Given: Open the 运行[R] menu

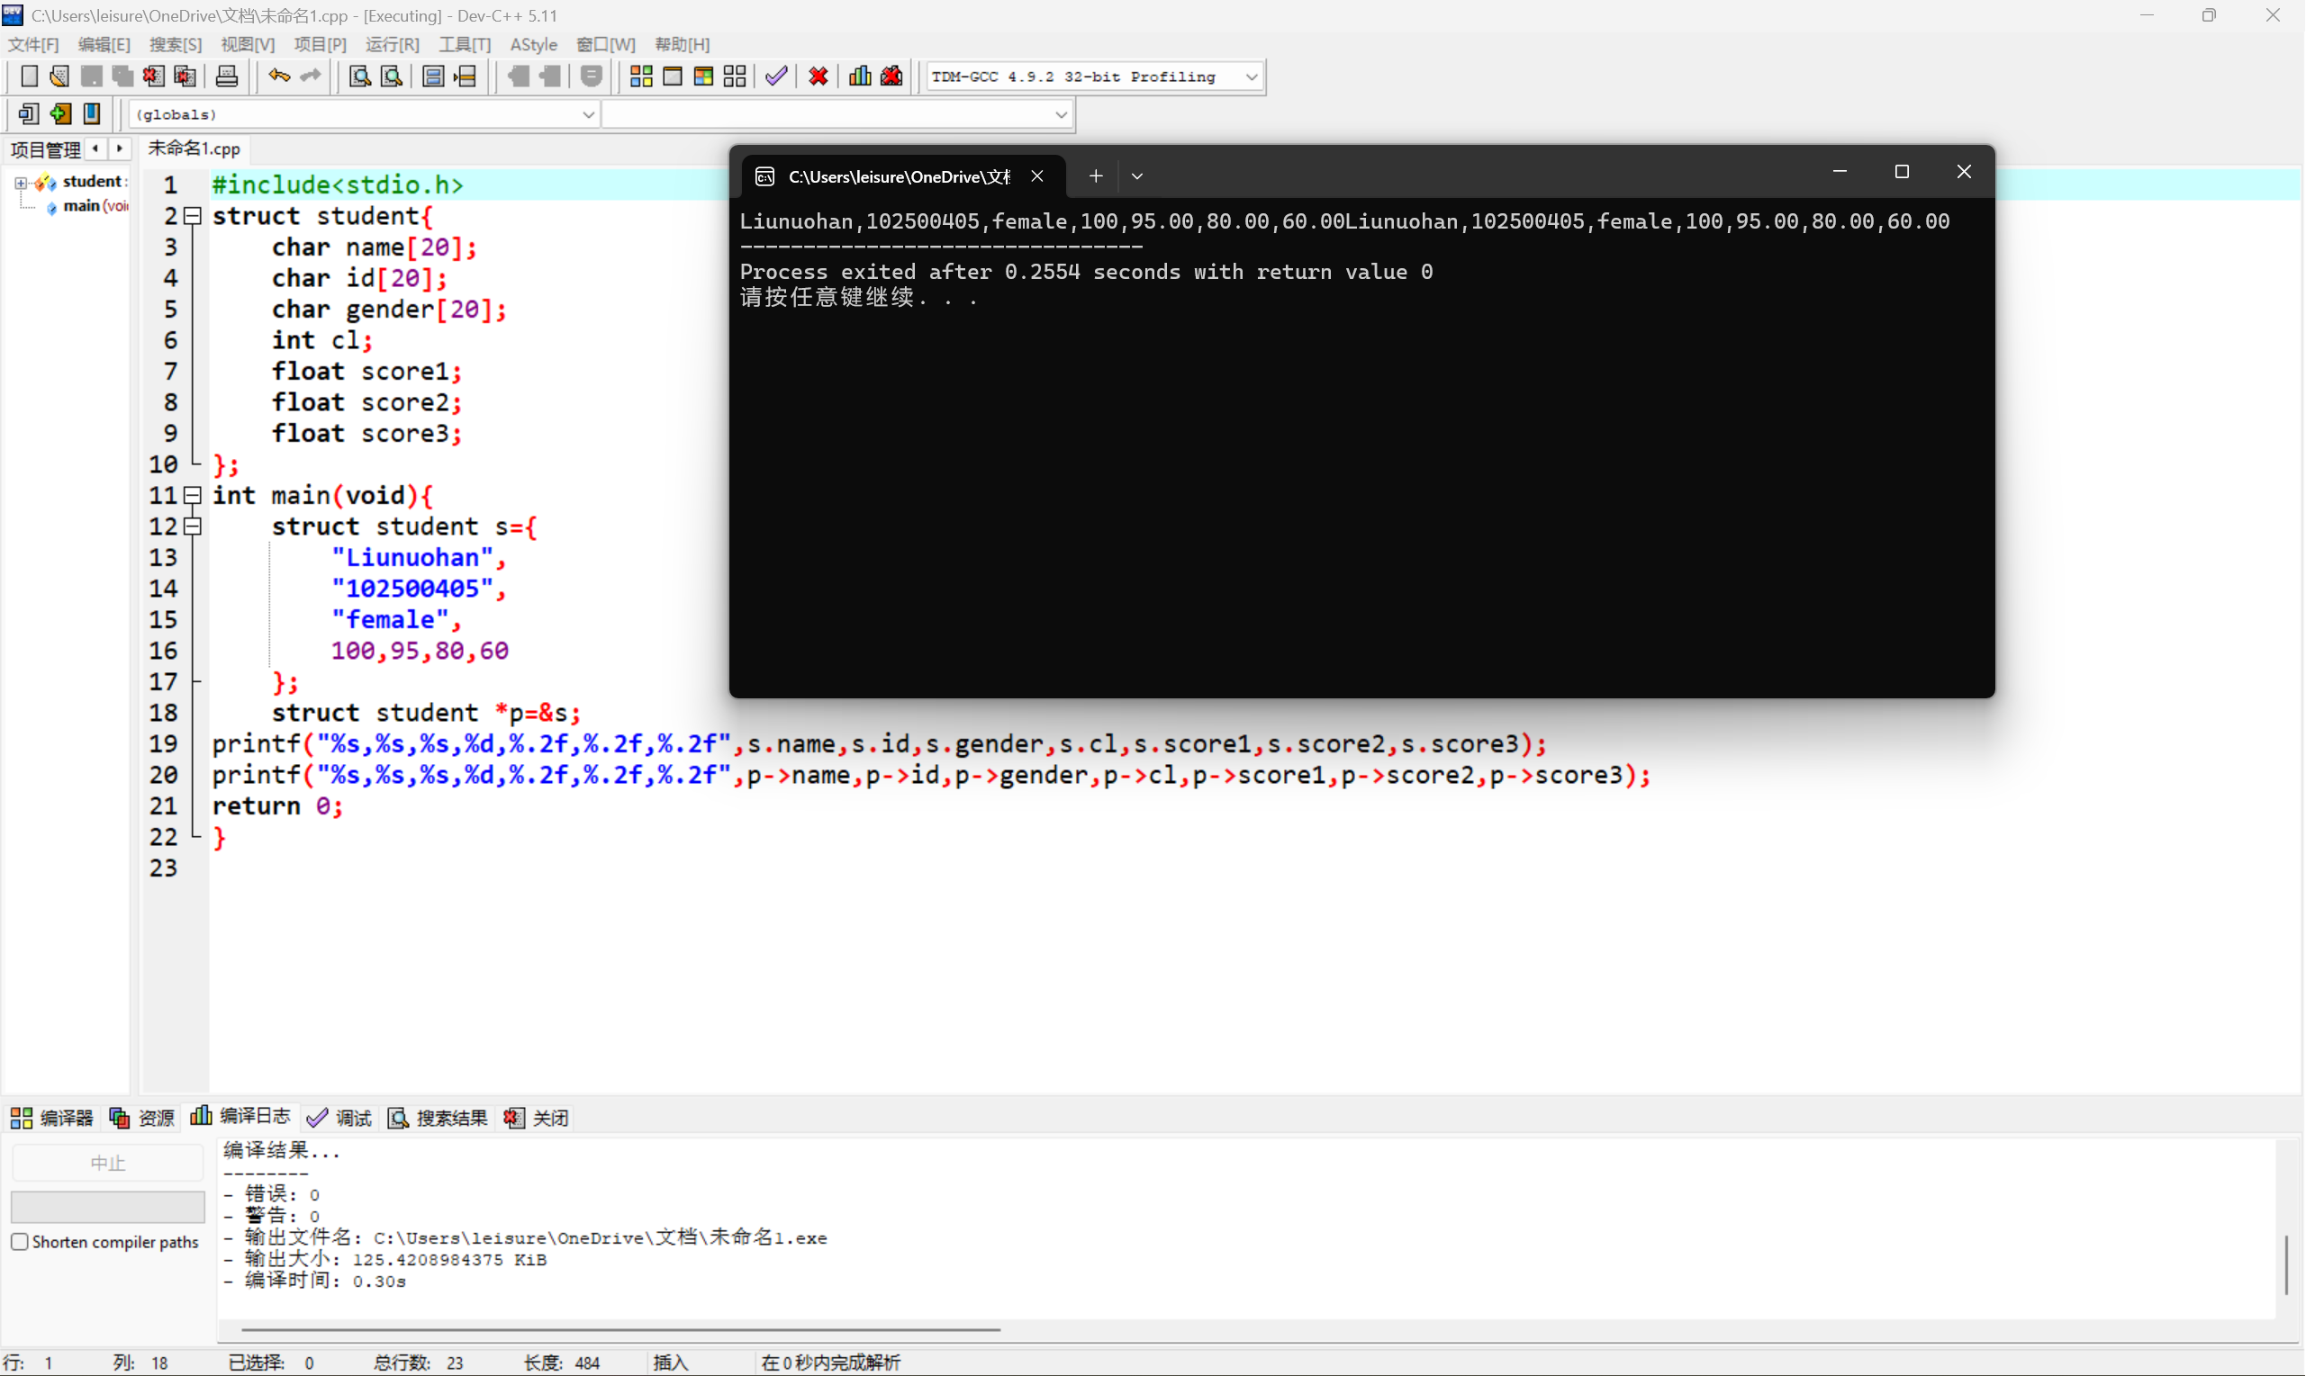Looking at the screenshot, I should click(392, 43).
